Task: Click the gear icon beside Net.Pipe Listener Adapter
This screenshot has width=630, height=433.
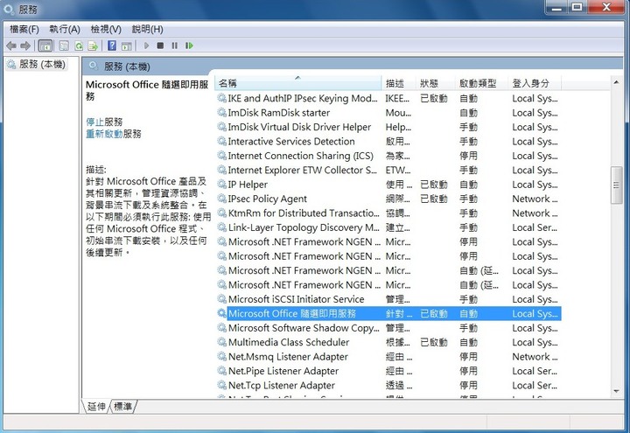Action: 221,371
